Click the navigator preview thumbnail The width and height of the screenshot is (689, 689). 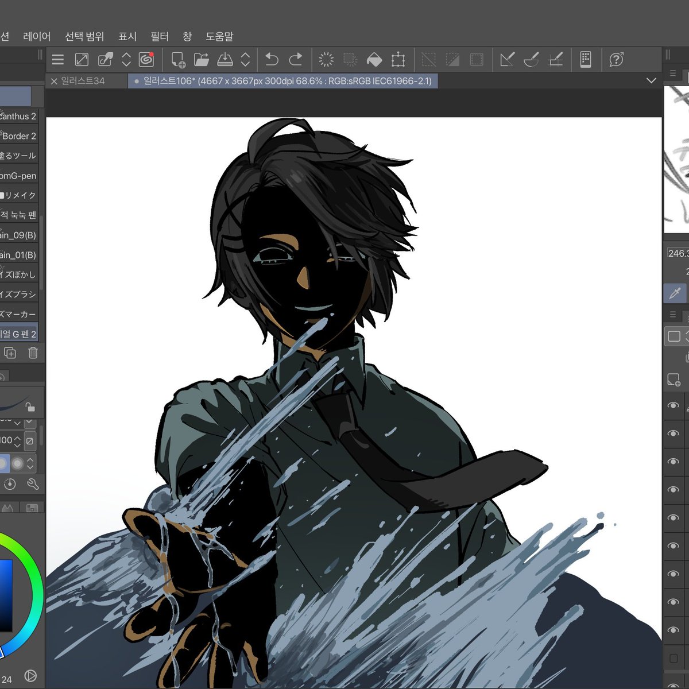tap(676, 159)
